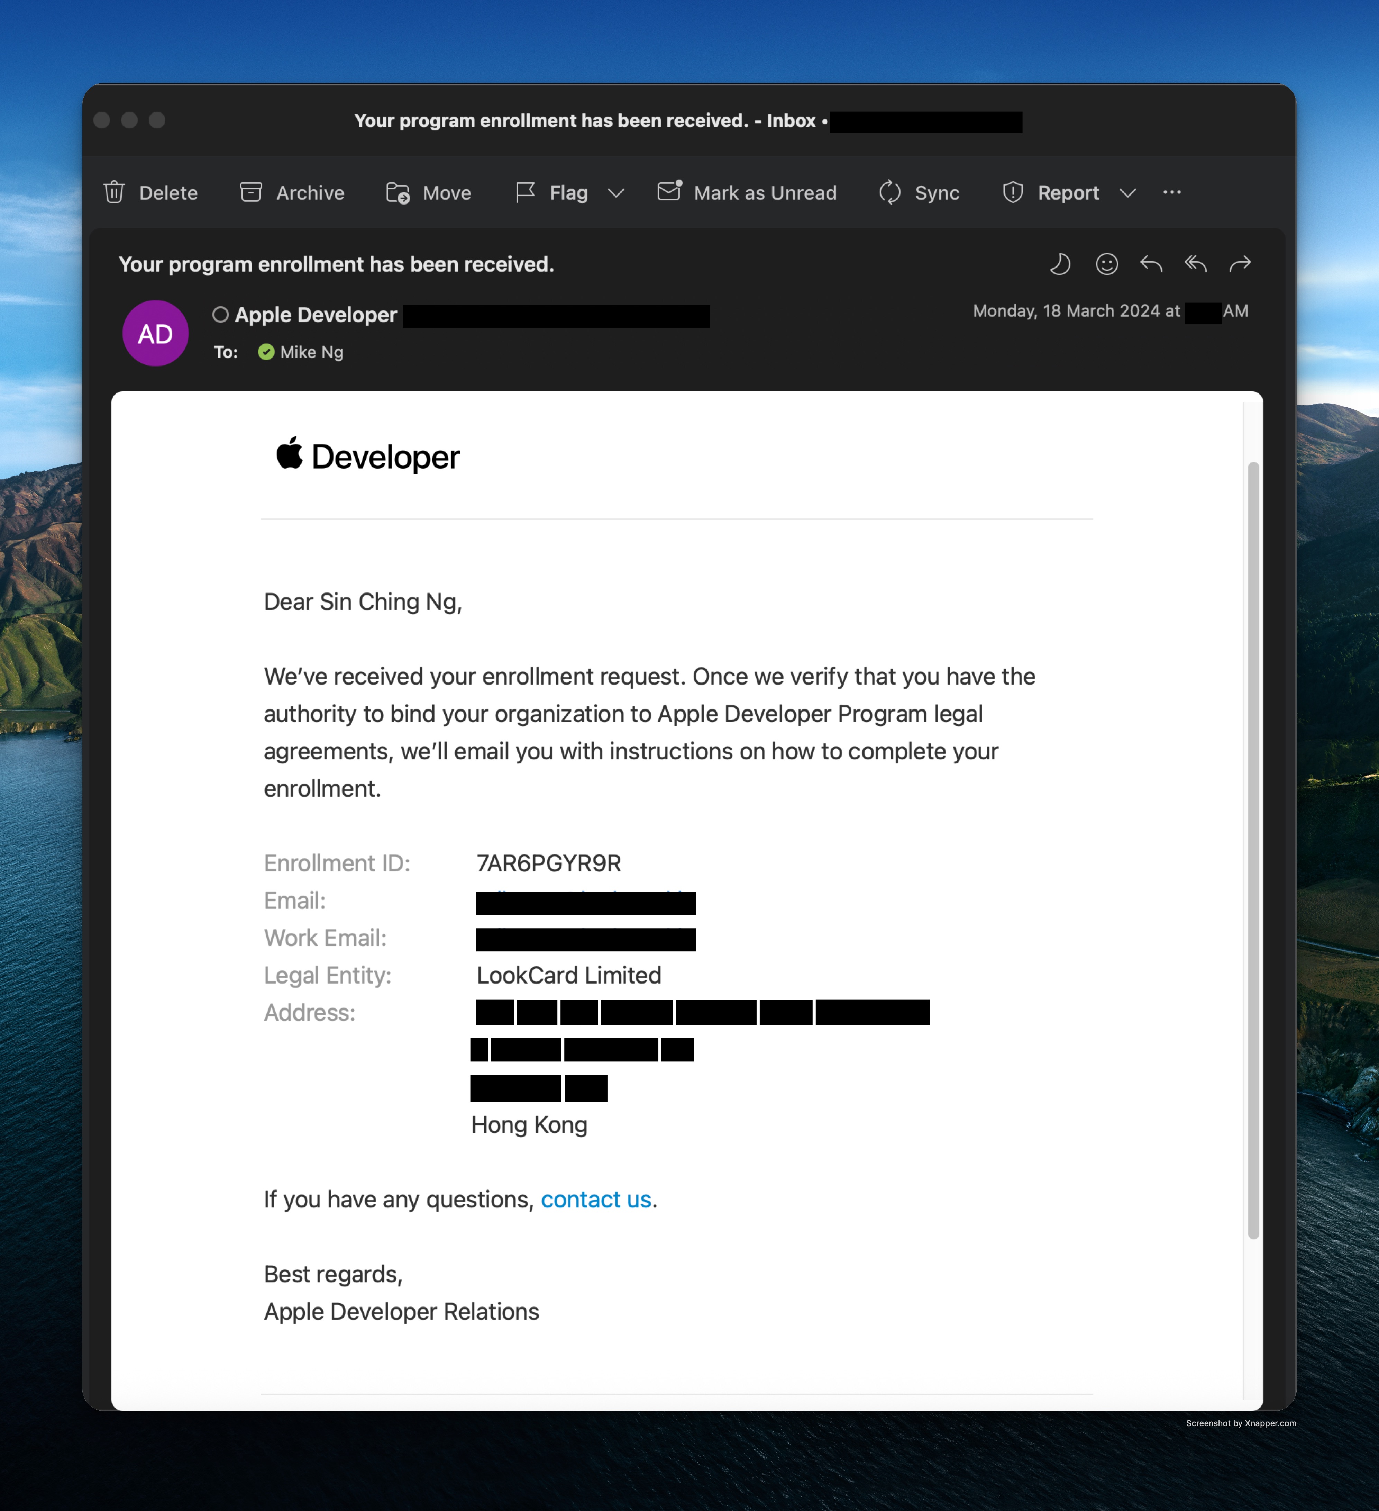Click the Sync button
The width and height of the screenshot is (1379, 1511).
point(919,193)
